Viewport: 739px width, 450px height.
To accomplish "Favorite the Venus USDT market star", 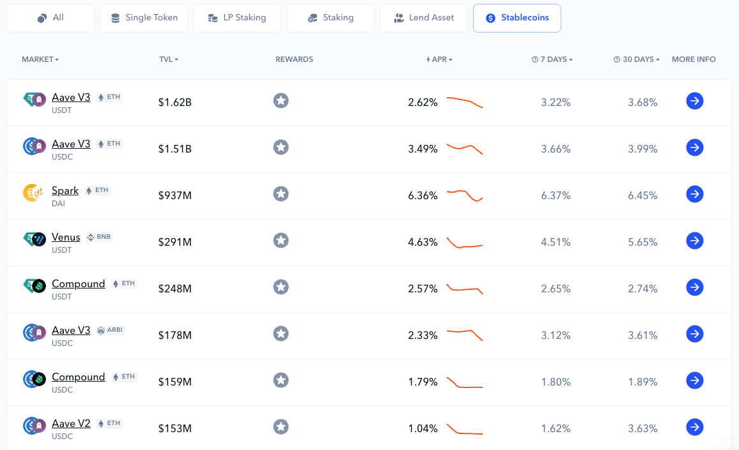I will tap(281, 241).
